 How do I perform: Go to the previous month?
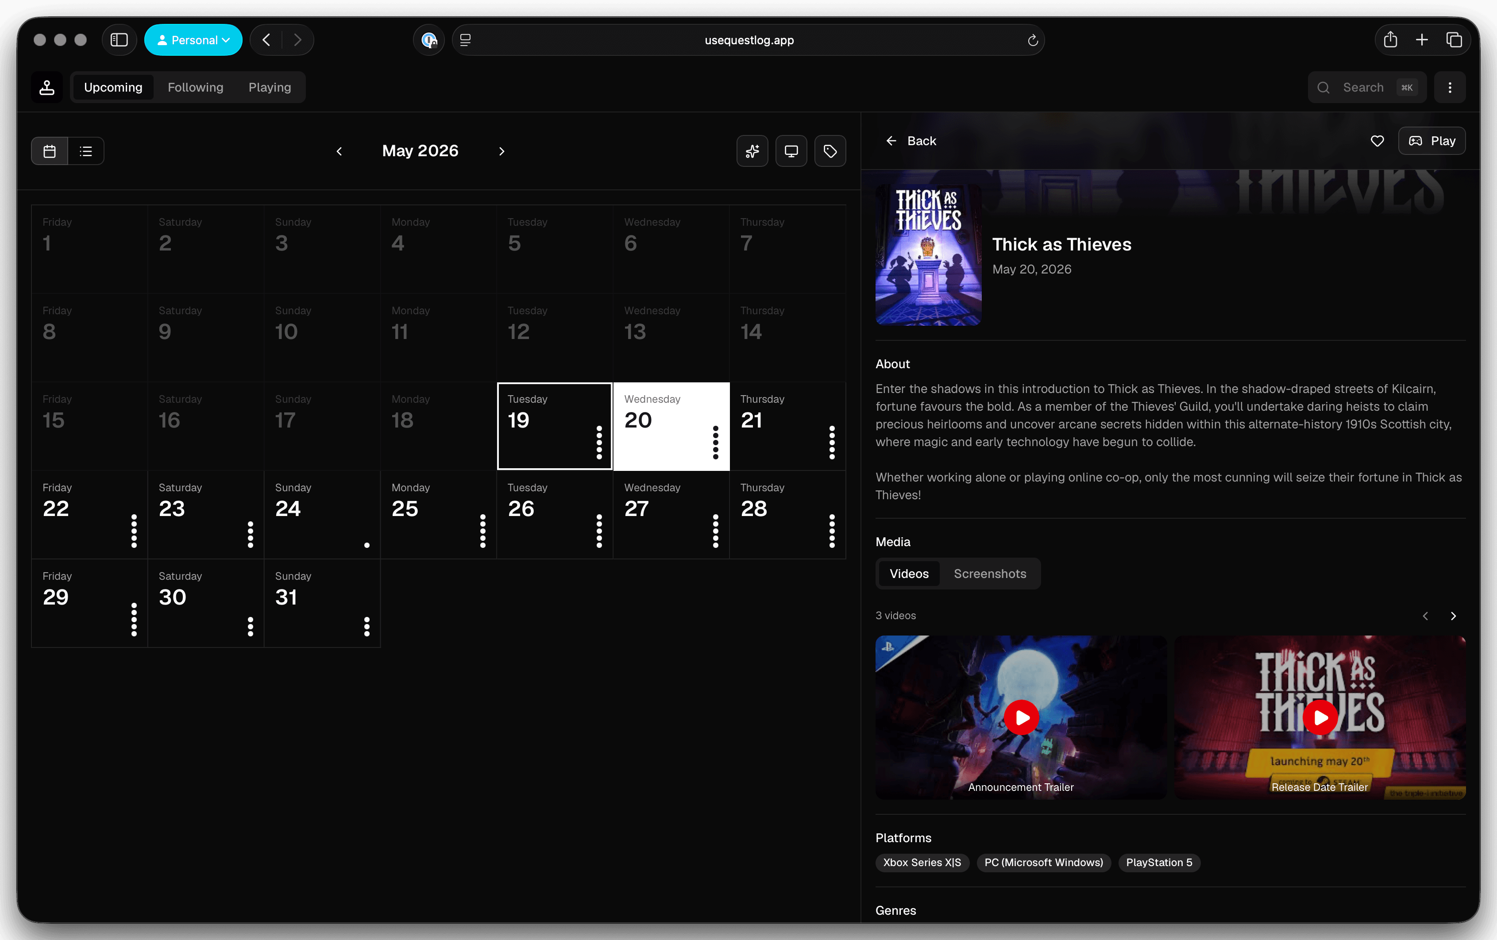click(340, 151)
